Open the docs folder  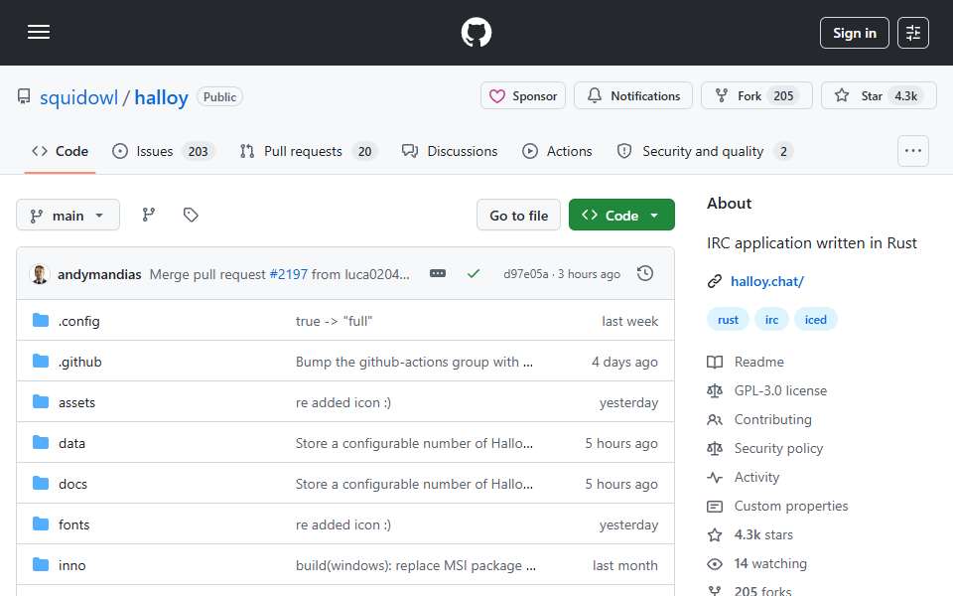(72, 484)
